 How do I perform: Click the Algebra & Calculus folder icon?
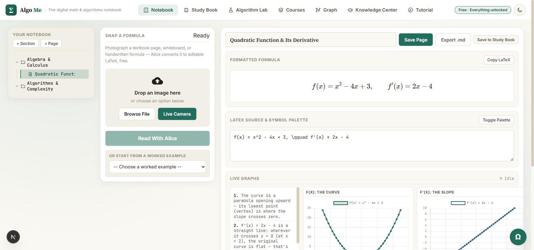[x=23, y=62]
